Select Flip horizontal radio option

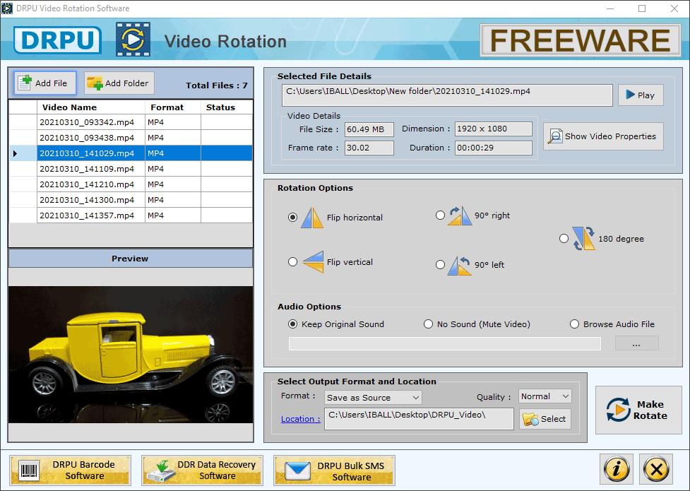coord(292,218)
